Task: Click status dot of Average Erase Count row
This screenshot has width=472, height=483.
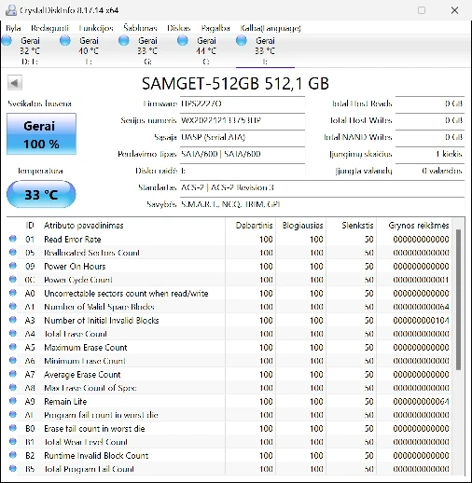Action: (13, 374)
